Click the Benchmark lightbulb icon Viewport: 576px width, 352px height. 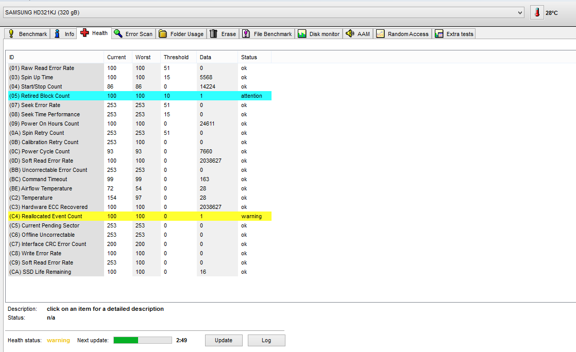tap(11, 34)
